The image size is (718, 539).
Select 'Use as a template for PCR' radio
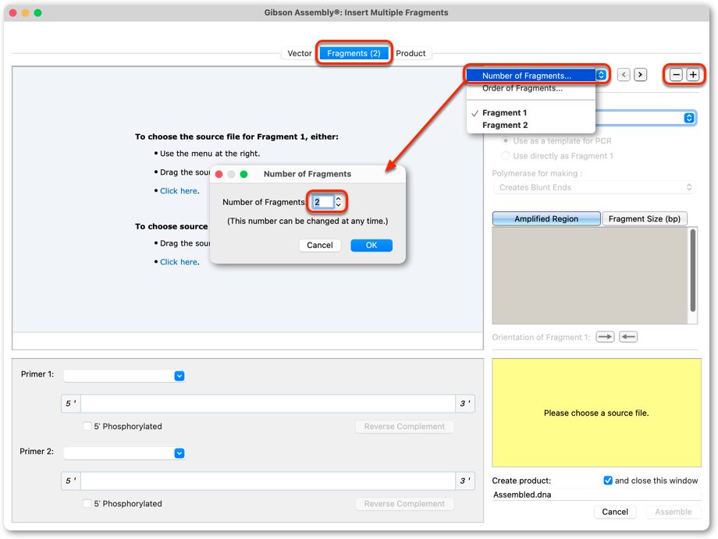[506, 141]
